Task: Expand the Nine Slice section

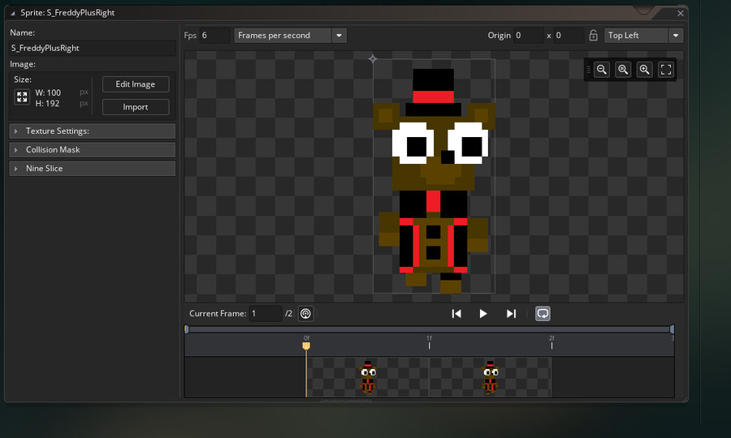Action: click(x=93, y=169)
